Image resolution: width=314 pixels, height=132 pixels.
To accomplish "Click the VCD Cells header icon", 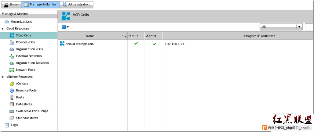I will pyautogui.click(x=66, y=16).
